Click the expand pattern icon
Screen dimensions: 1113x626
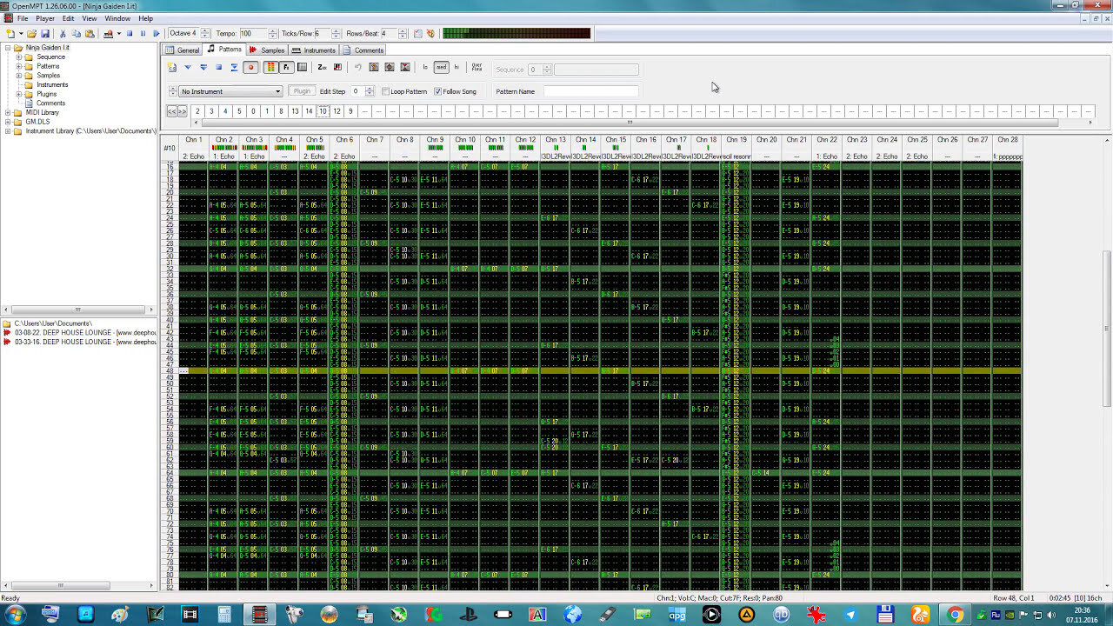389,67
